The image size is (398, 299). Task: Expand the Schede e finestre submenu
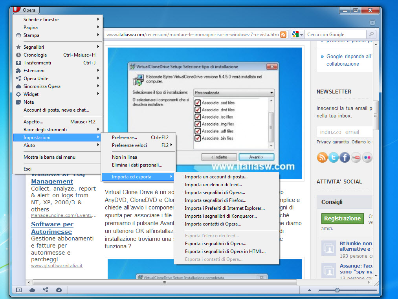58,20
